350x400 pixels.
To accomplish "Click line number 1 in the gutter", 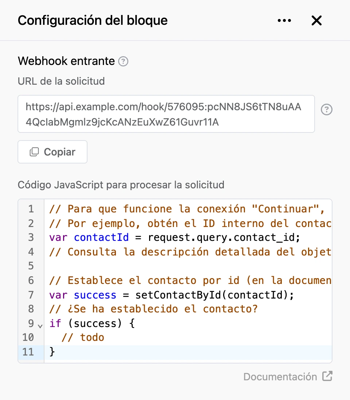I will click(31, 209).
